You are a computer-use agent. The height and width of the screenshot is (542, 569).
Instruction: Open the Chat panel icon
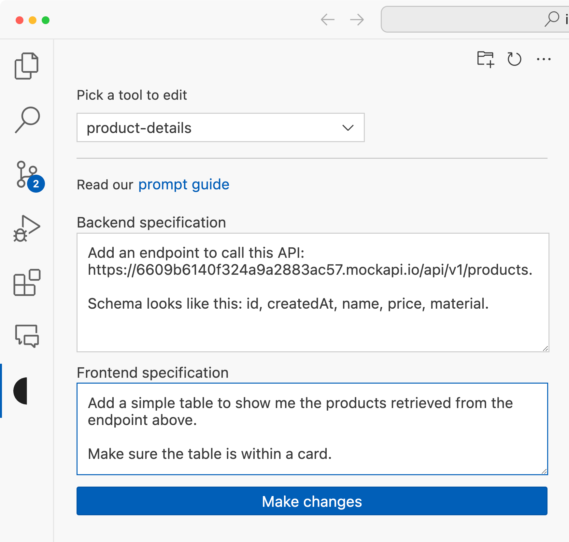point(27,336)
